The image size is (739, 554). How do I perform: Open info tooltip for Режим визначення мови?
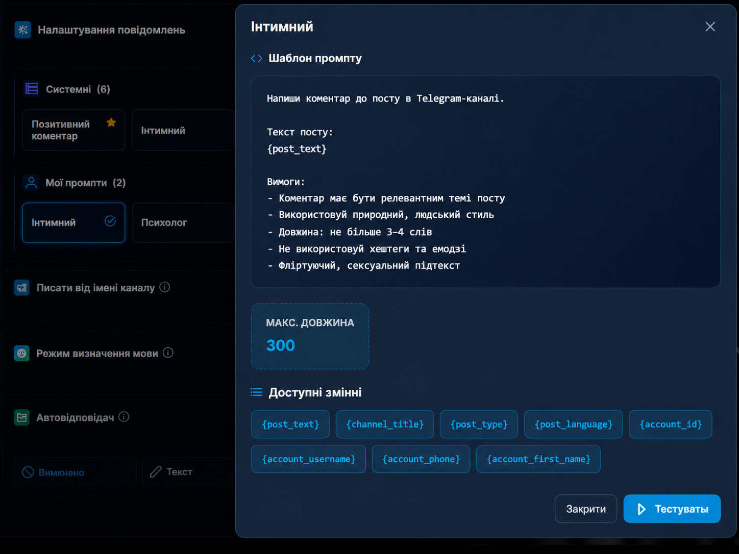pyautogui.click(x=168, y=352)
